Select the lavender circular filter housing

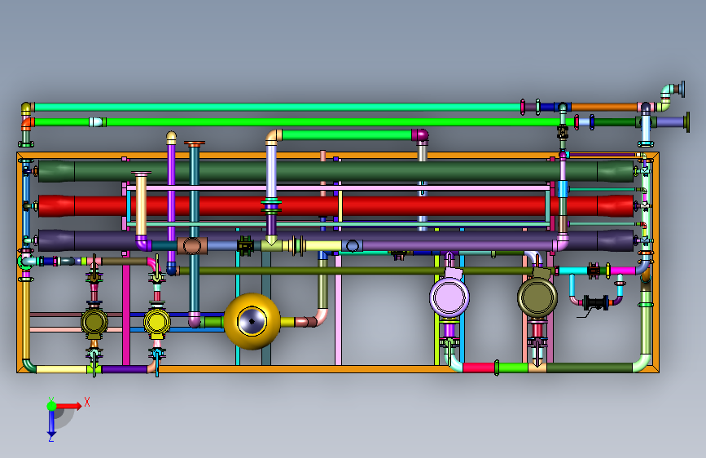click(449, 297)
